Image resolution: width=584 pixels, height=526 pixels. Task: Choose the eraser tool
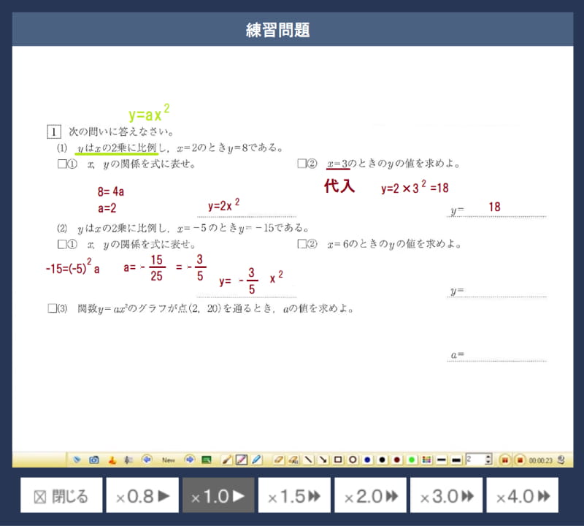coord(278,460)
